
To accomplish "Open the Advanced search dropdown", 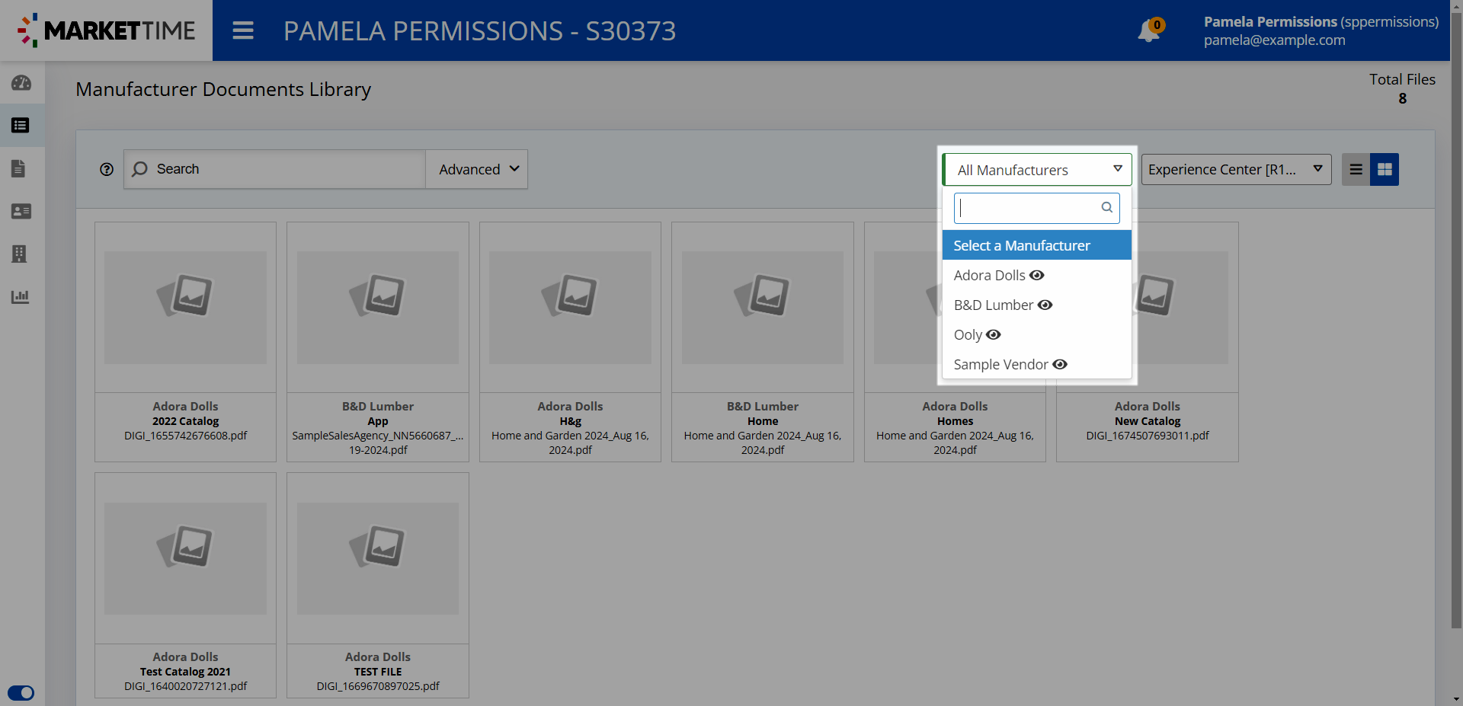I will click(x=477, y=169).
